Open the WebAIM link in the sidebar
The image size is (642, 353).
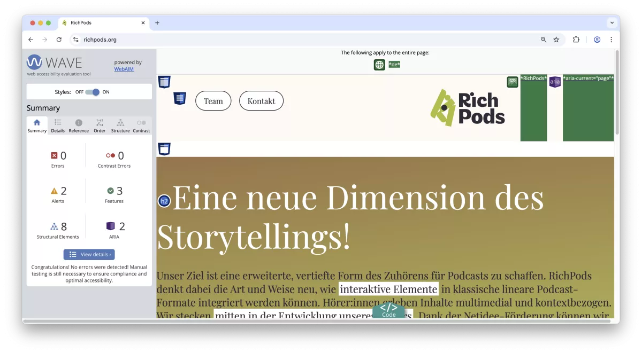tap(124, 68)
